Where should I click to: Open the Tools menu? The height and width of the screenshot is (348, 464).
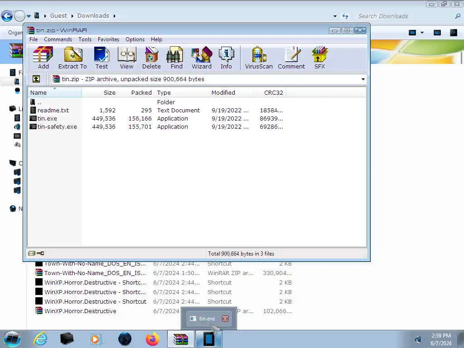point(85,39)
